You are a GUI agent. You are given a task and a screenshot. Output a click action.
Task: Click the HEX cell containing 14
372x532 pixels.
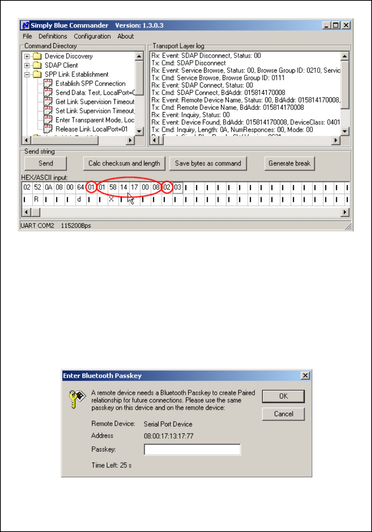click(x=124, y=187)
